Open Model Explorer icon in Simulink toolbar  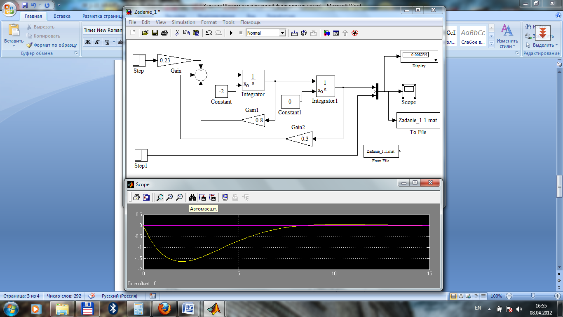(336, 33)
